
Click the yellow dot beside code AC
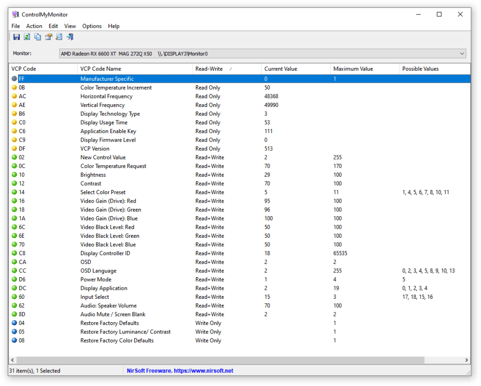point(14,96)
